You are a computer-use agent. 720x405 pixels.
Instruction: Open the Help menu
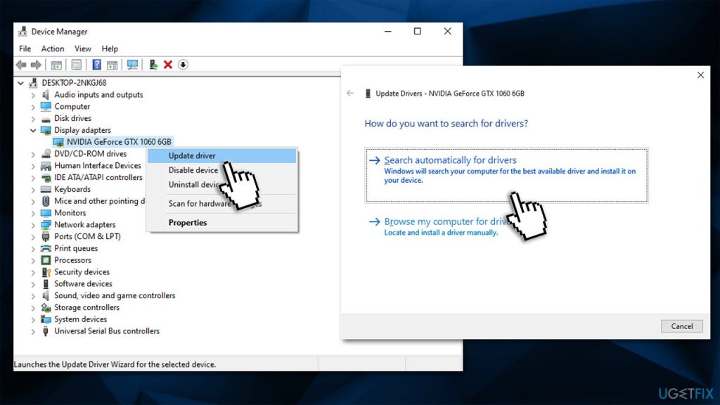coord(110,49)
